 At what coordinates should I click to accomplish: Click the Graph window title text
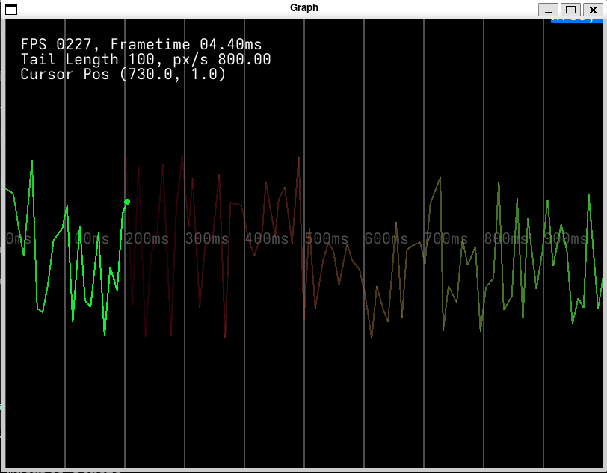click(304, 8)
